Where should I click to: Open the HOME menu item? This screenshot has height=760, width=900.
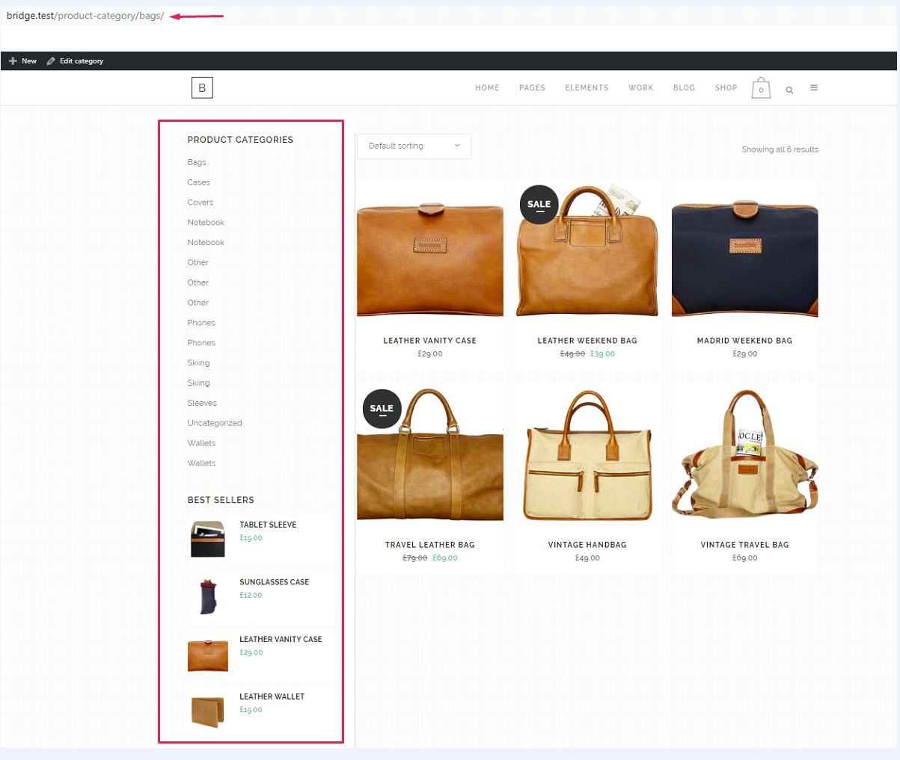point(487,88)
